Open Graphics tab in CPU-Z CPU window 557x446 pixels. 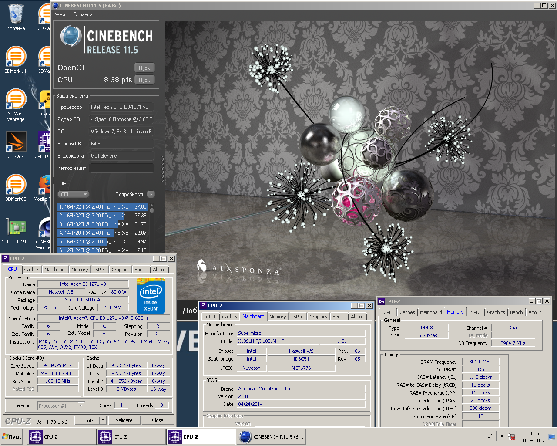pos(120,270)
